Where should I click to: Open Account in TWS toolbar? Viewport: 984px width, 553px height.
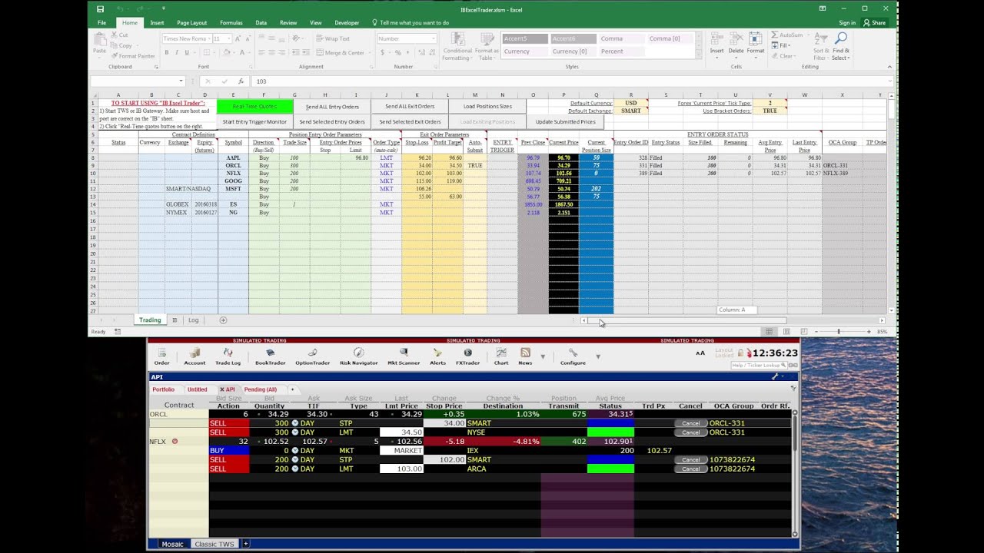(x=194, y=356)
